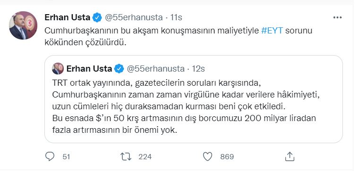Click the main tweet's verified badge
The image size is (359, 171).
pyautogui.click(x=97, y=17)
